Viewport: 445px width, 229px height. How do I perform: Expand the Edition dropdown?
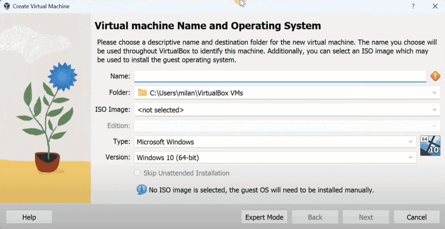tap(435, 126)
